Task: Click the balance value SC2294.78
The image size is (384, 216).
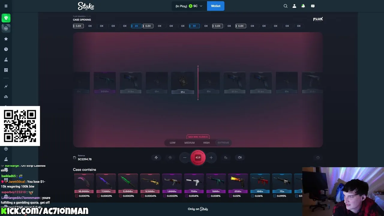Action: 85,159
